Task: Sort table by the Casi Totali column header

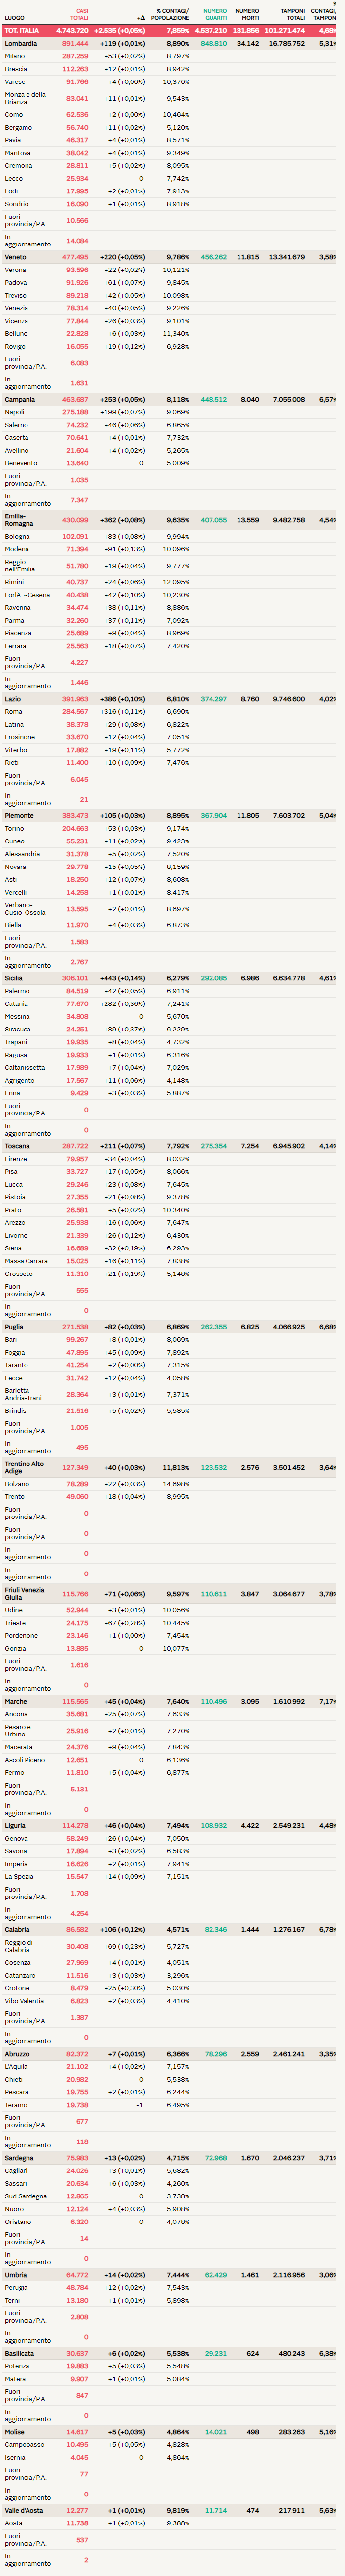Action: (x=78, y=14)
